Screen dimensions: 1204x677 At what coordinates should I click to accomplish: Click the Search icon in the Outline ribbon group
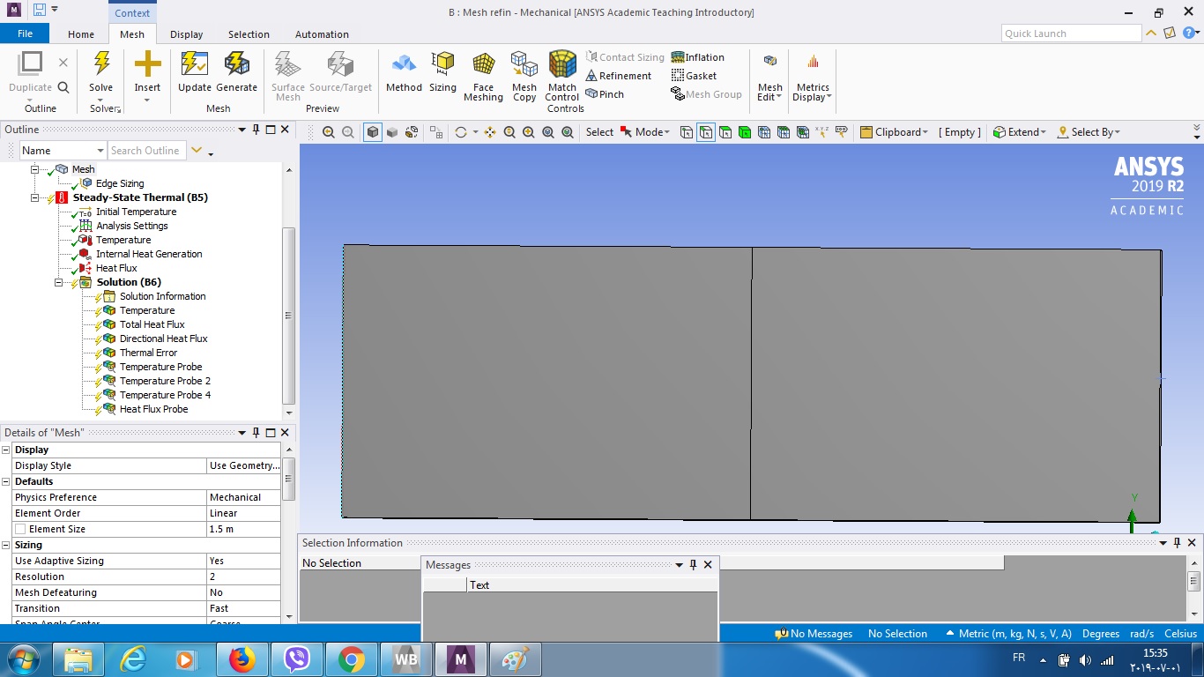63,87
